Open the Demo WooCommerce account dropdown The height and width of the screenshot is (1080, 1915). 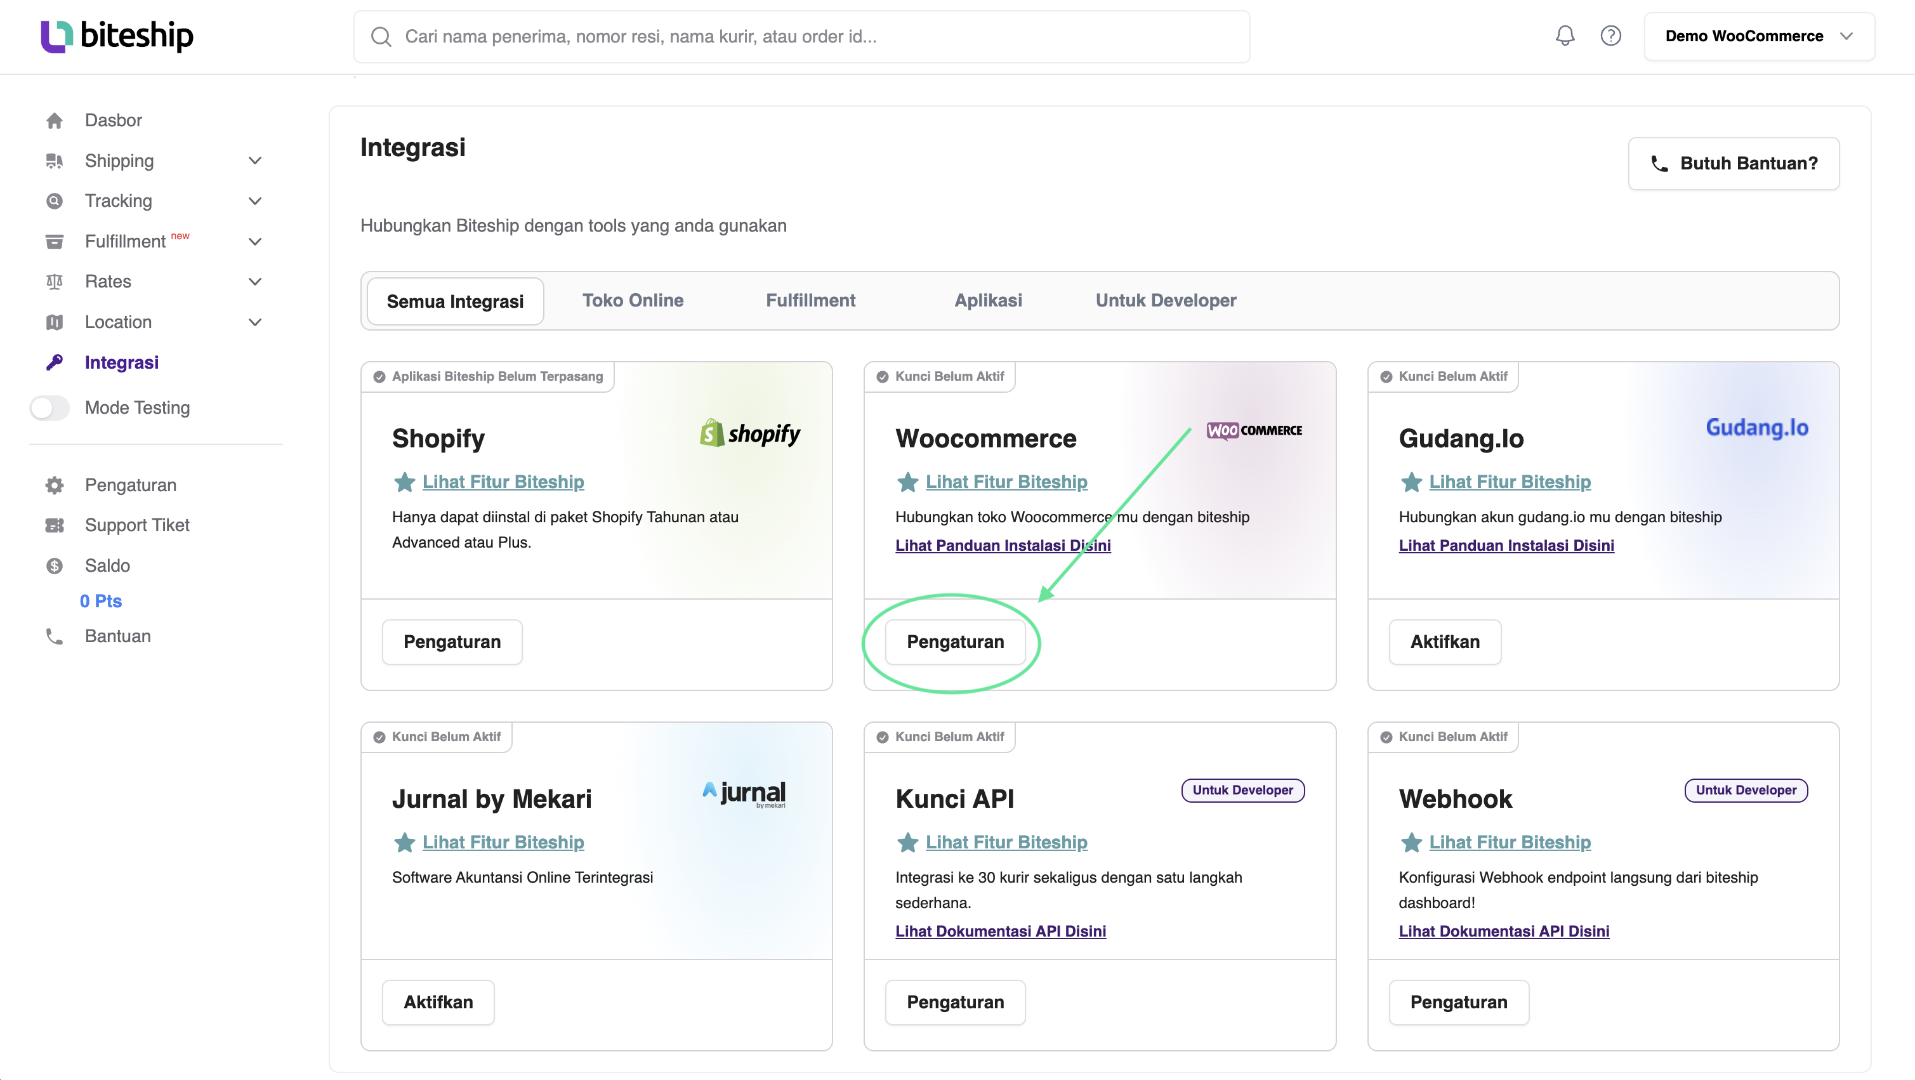coord(1758,36)
